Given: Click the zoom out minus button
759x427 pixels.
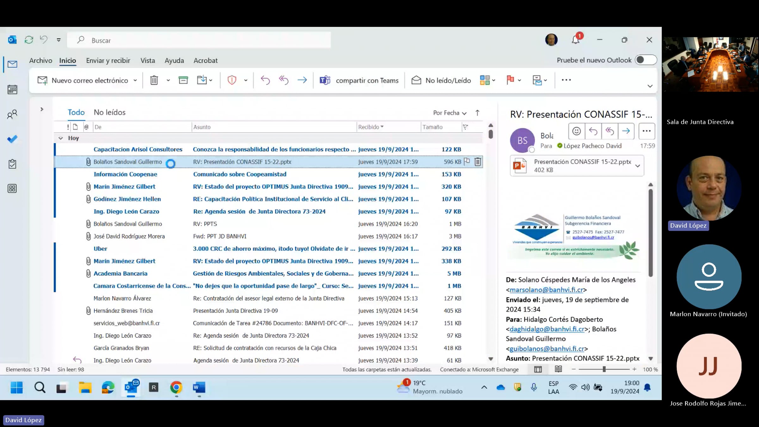Looking at the screenshot, I should click(574, 369).
